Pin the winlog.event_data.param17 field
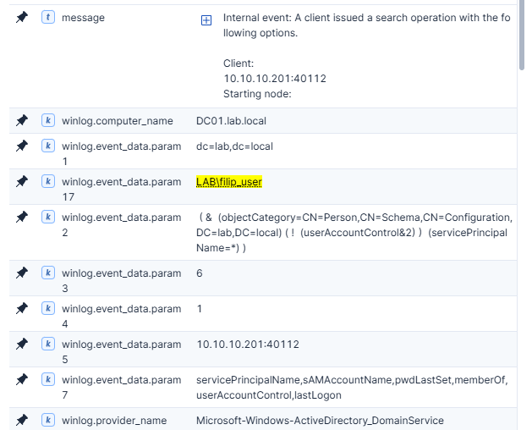This screenshot has width=532, height=430. [22, 181]
